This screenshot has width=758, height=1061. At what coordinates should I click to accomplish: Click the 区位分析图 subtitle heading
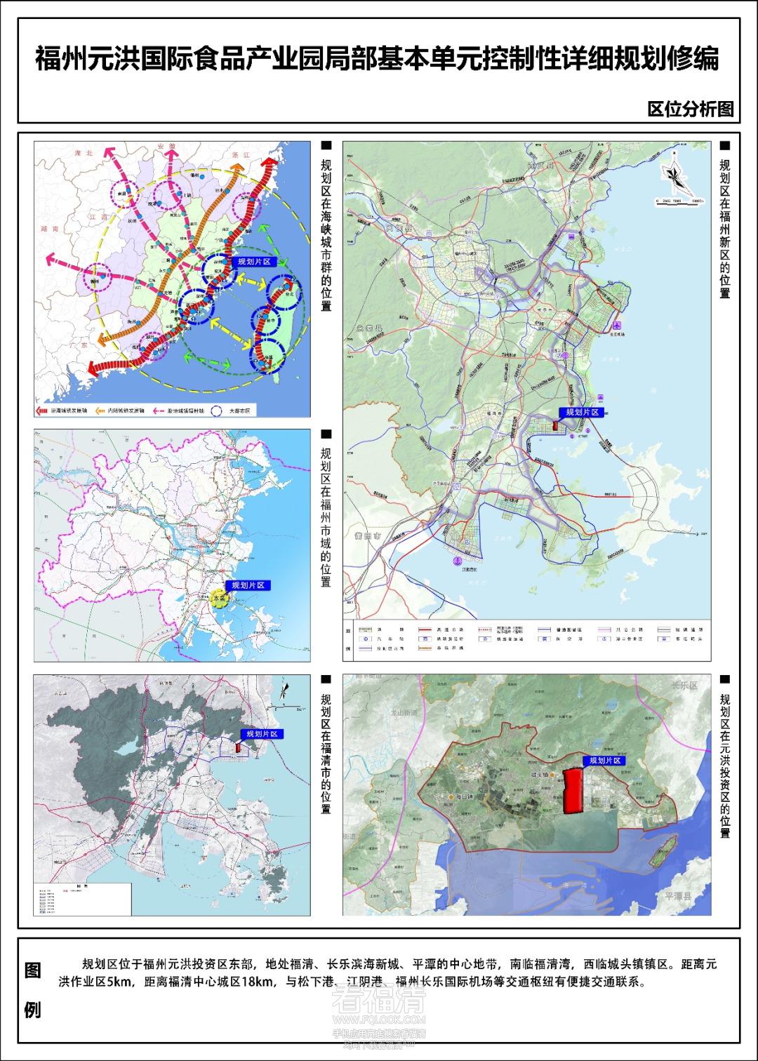coord(690,109)
